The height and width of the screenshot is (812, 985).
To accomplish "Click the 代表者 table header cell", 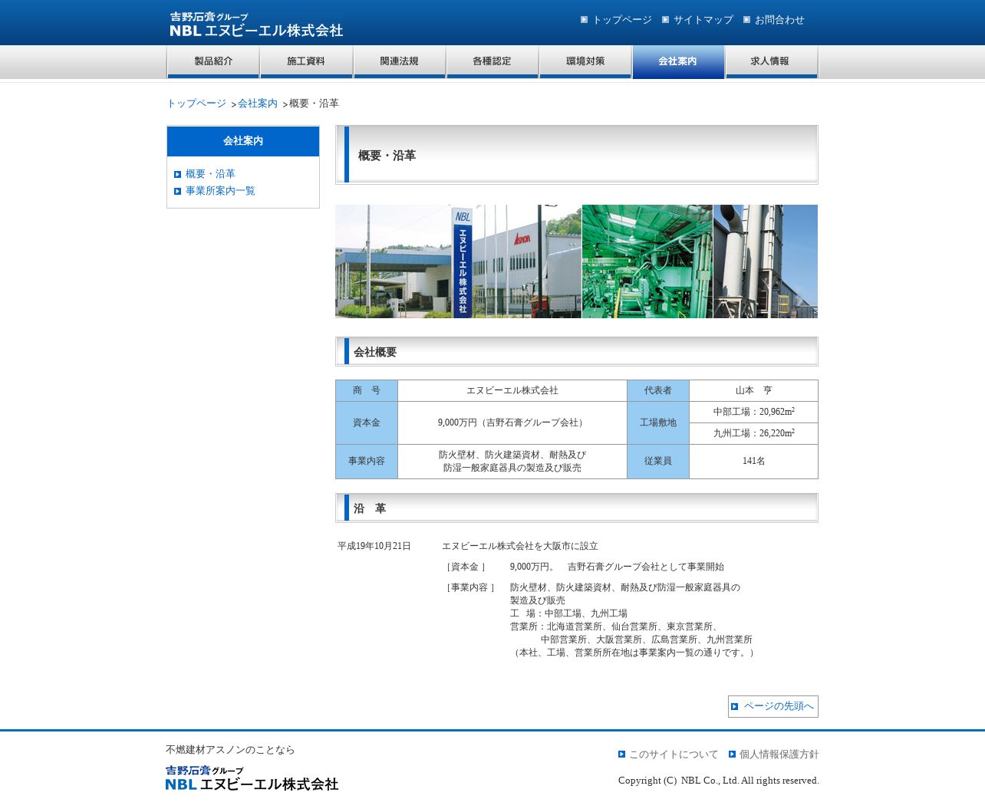I will (658, 391).
